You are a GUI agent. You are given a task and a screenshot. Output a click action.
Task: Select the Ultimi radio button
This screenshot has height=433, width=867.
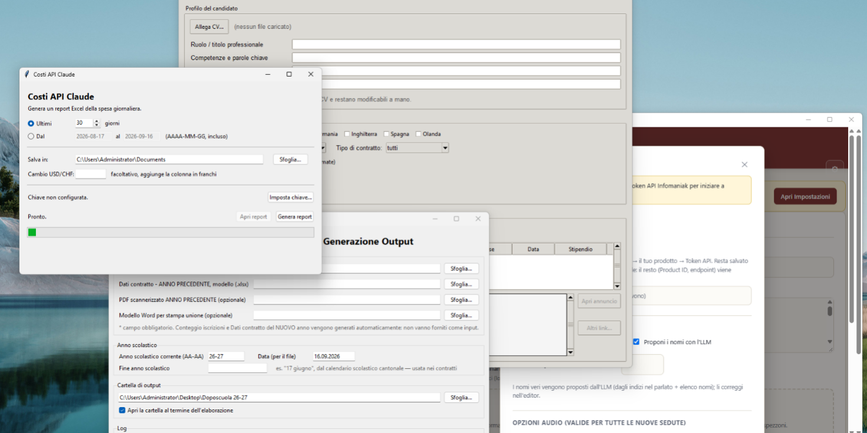pyautogui.click(x=31, y=123)
